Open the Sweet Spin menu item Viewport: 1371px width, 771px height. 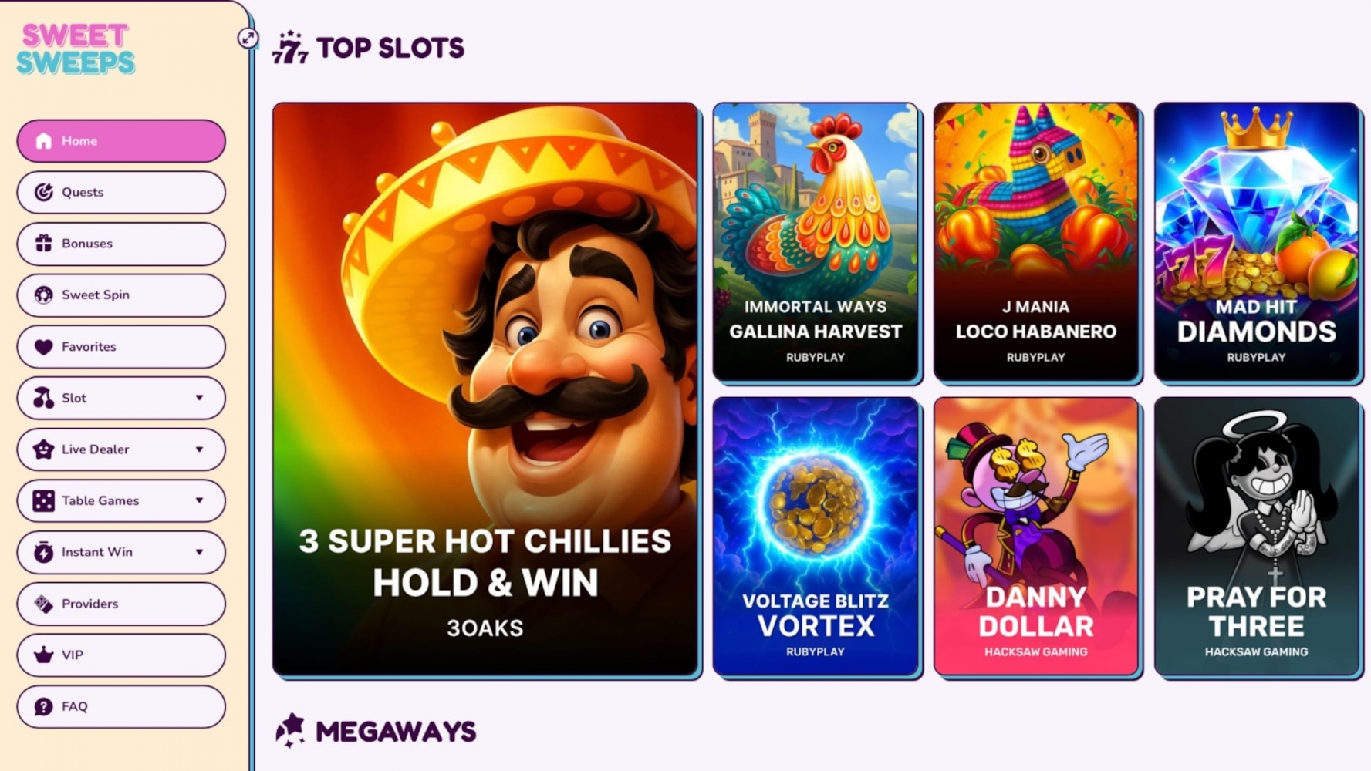coord(121,295)
